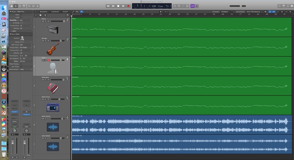This screenshot has height=160, width=294.
Task: Open the Freeze-Mode Pre-Fader dropdown
Action: pos(26,47)
